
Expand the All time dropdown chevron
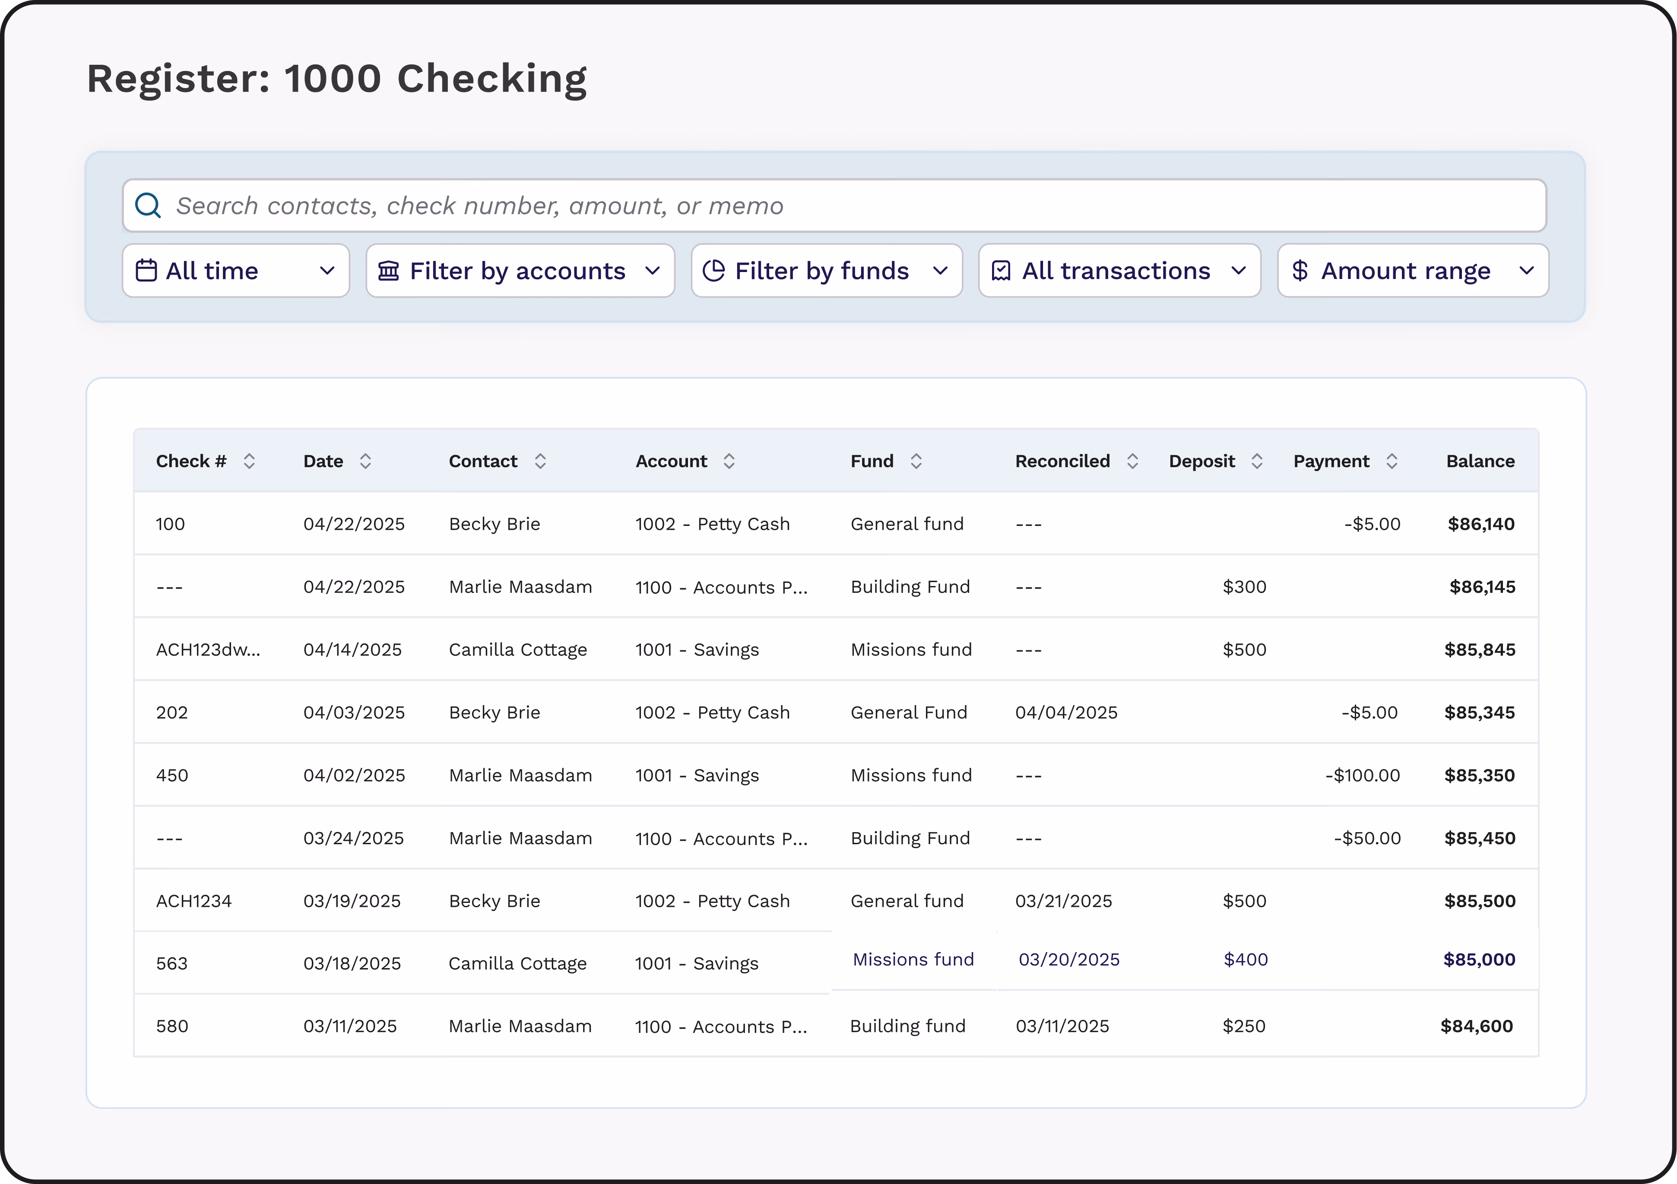(327, 271)
